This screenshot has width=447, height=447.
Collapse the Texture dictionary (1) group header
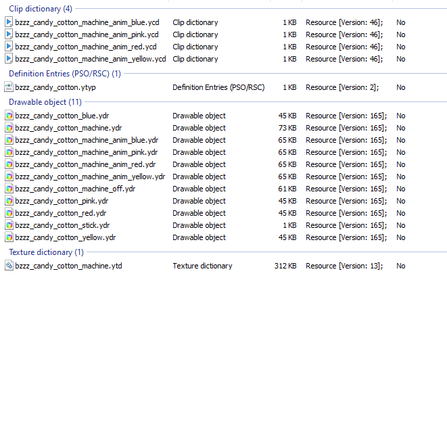click(x=46, y=252)
